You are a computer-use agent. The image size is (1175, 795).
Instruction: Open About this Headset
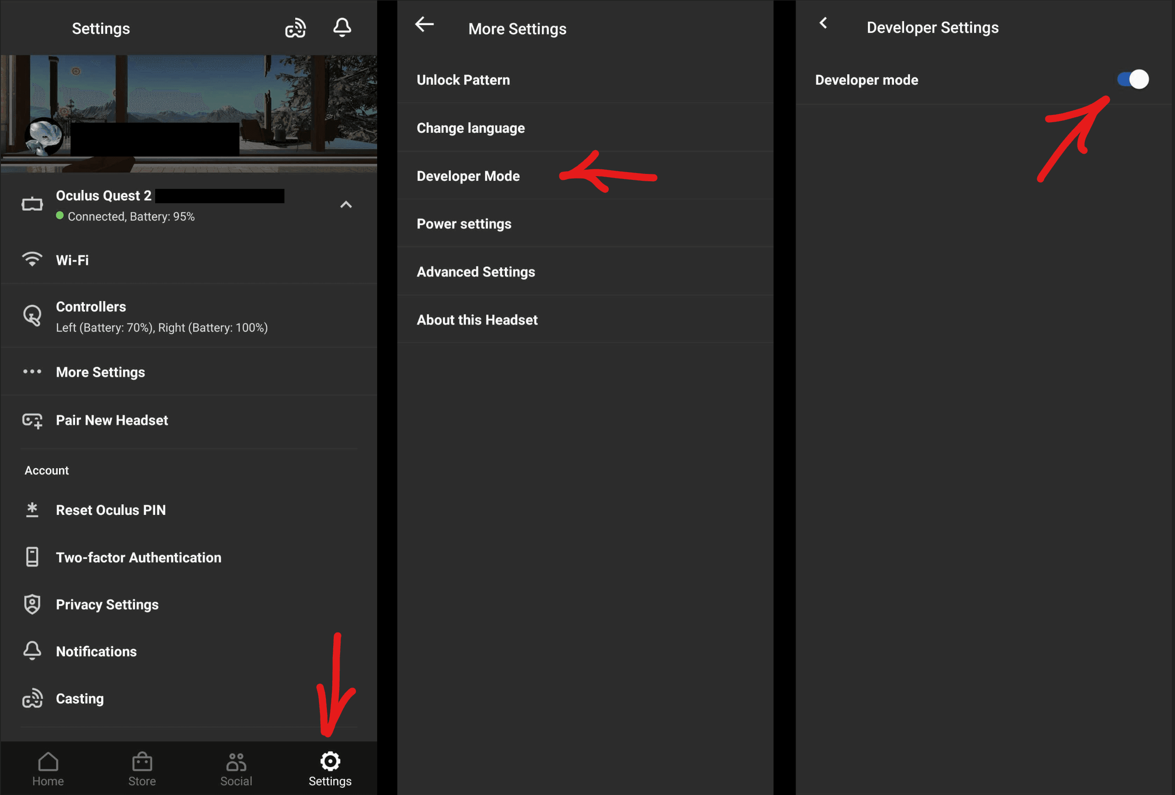point(585,320)
